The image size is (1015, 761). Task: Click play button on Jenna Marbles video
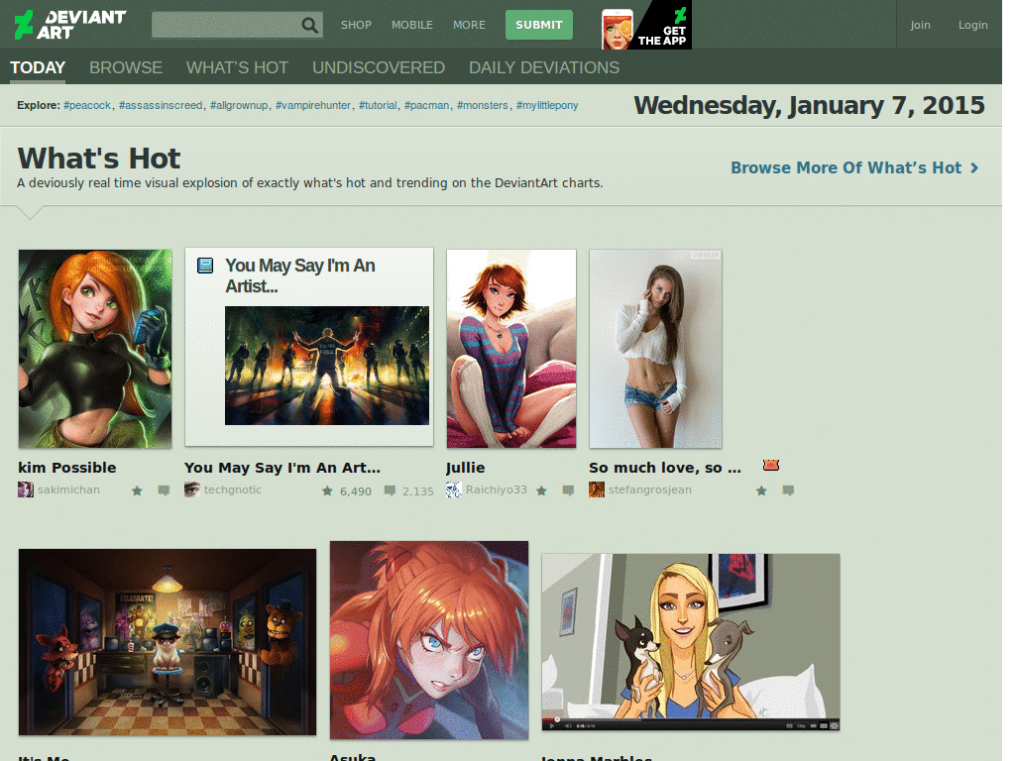point(551,725)
